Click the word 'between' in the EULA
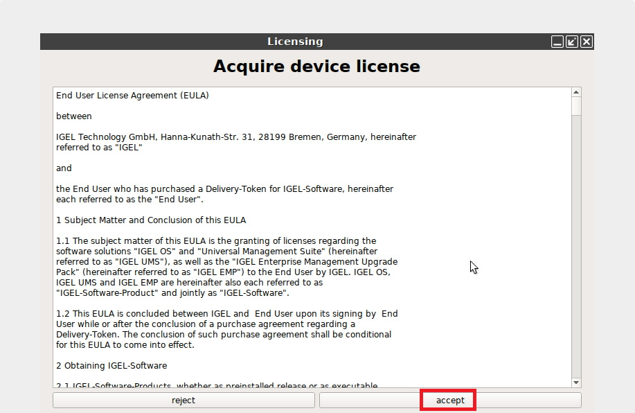Image resolution: width=635 pixels, height=413 pixels. [x=74, y=116]
